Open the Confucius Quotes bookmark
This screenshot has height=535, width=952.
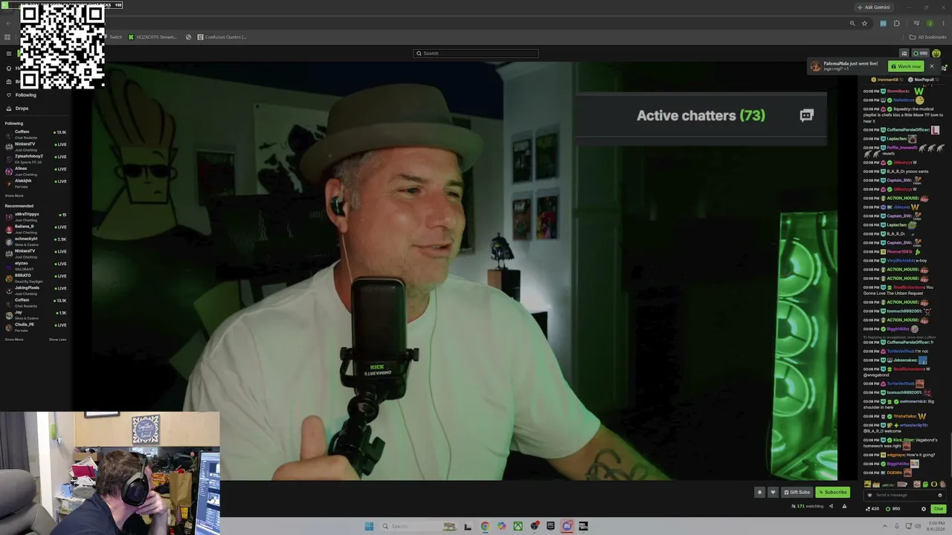222,37
